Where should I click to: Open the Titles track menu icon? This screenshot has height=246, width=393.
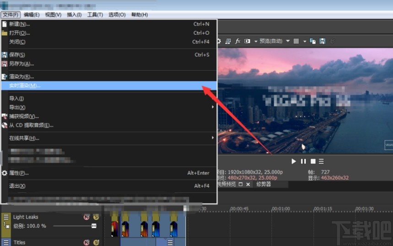click(x=6, y=242)
